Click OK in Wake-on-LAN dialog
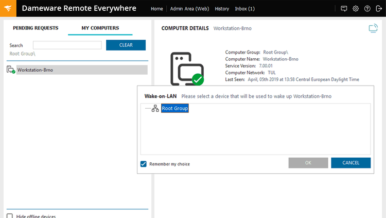 coord(308,163)
